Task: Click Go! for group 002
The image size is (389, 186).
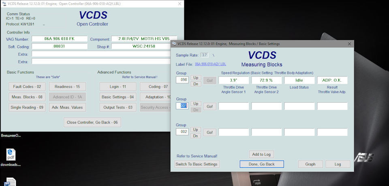Action: tap(209, 133)
